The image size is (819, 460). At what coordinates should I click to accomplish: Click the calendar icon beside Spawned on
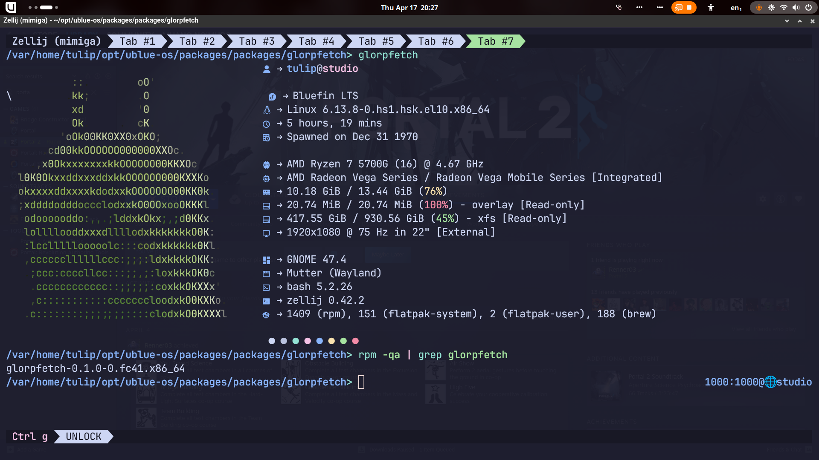point(266,138)
